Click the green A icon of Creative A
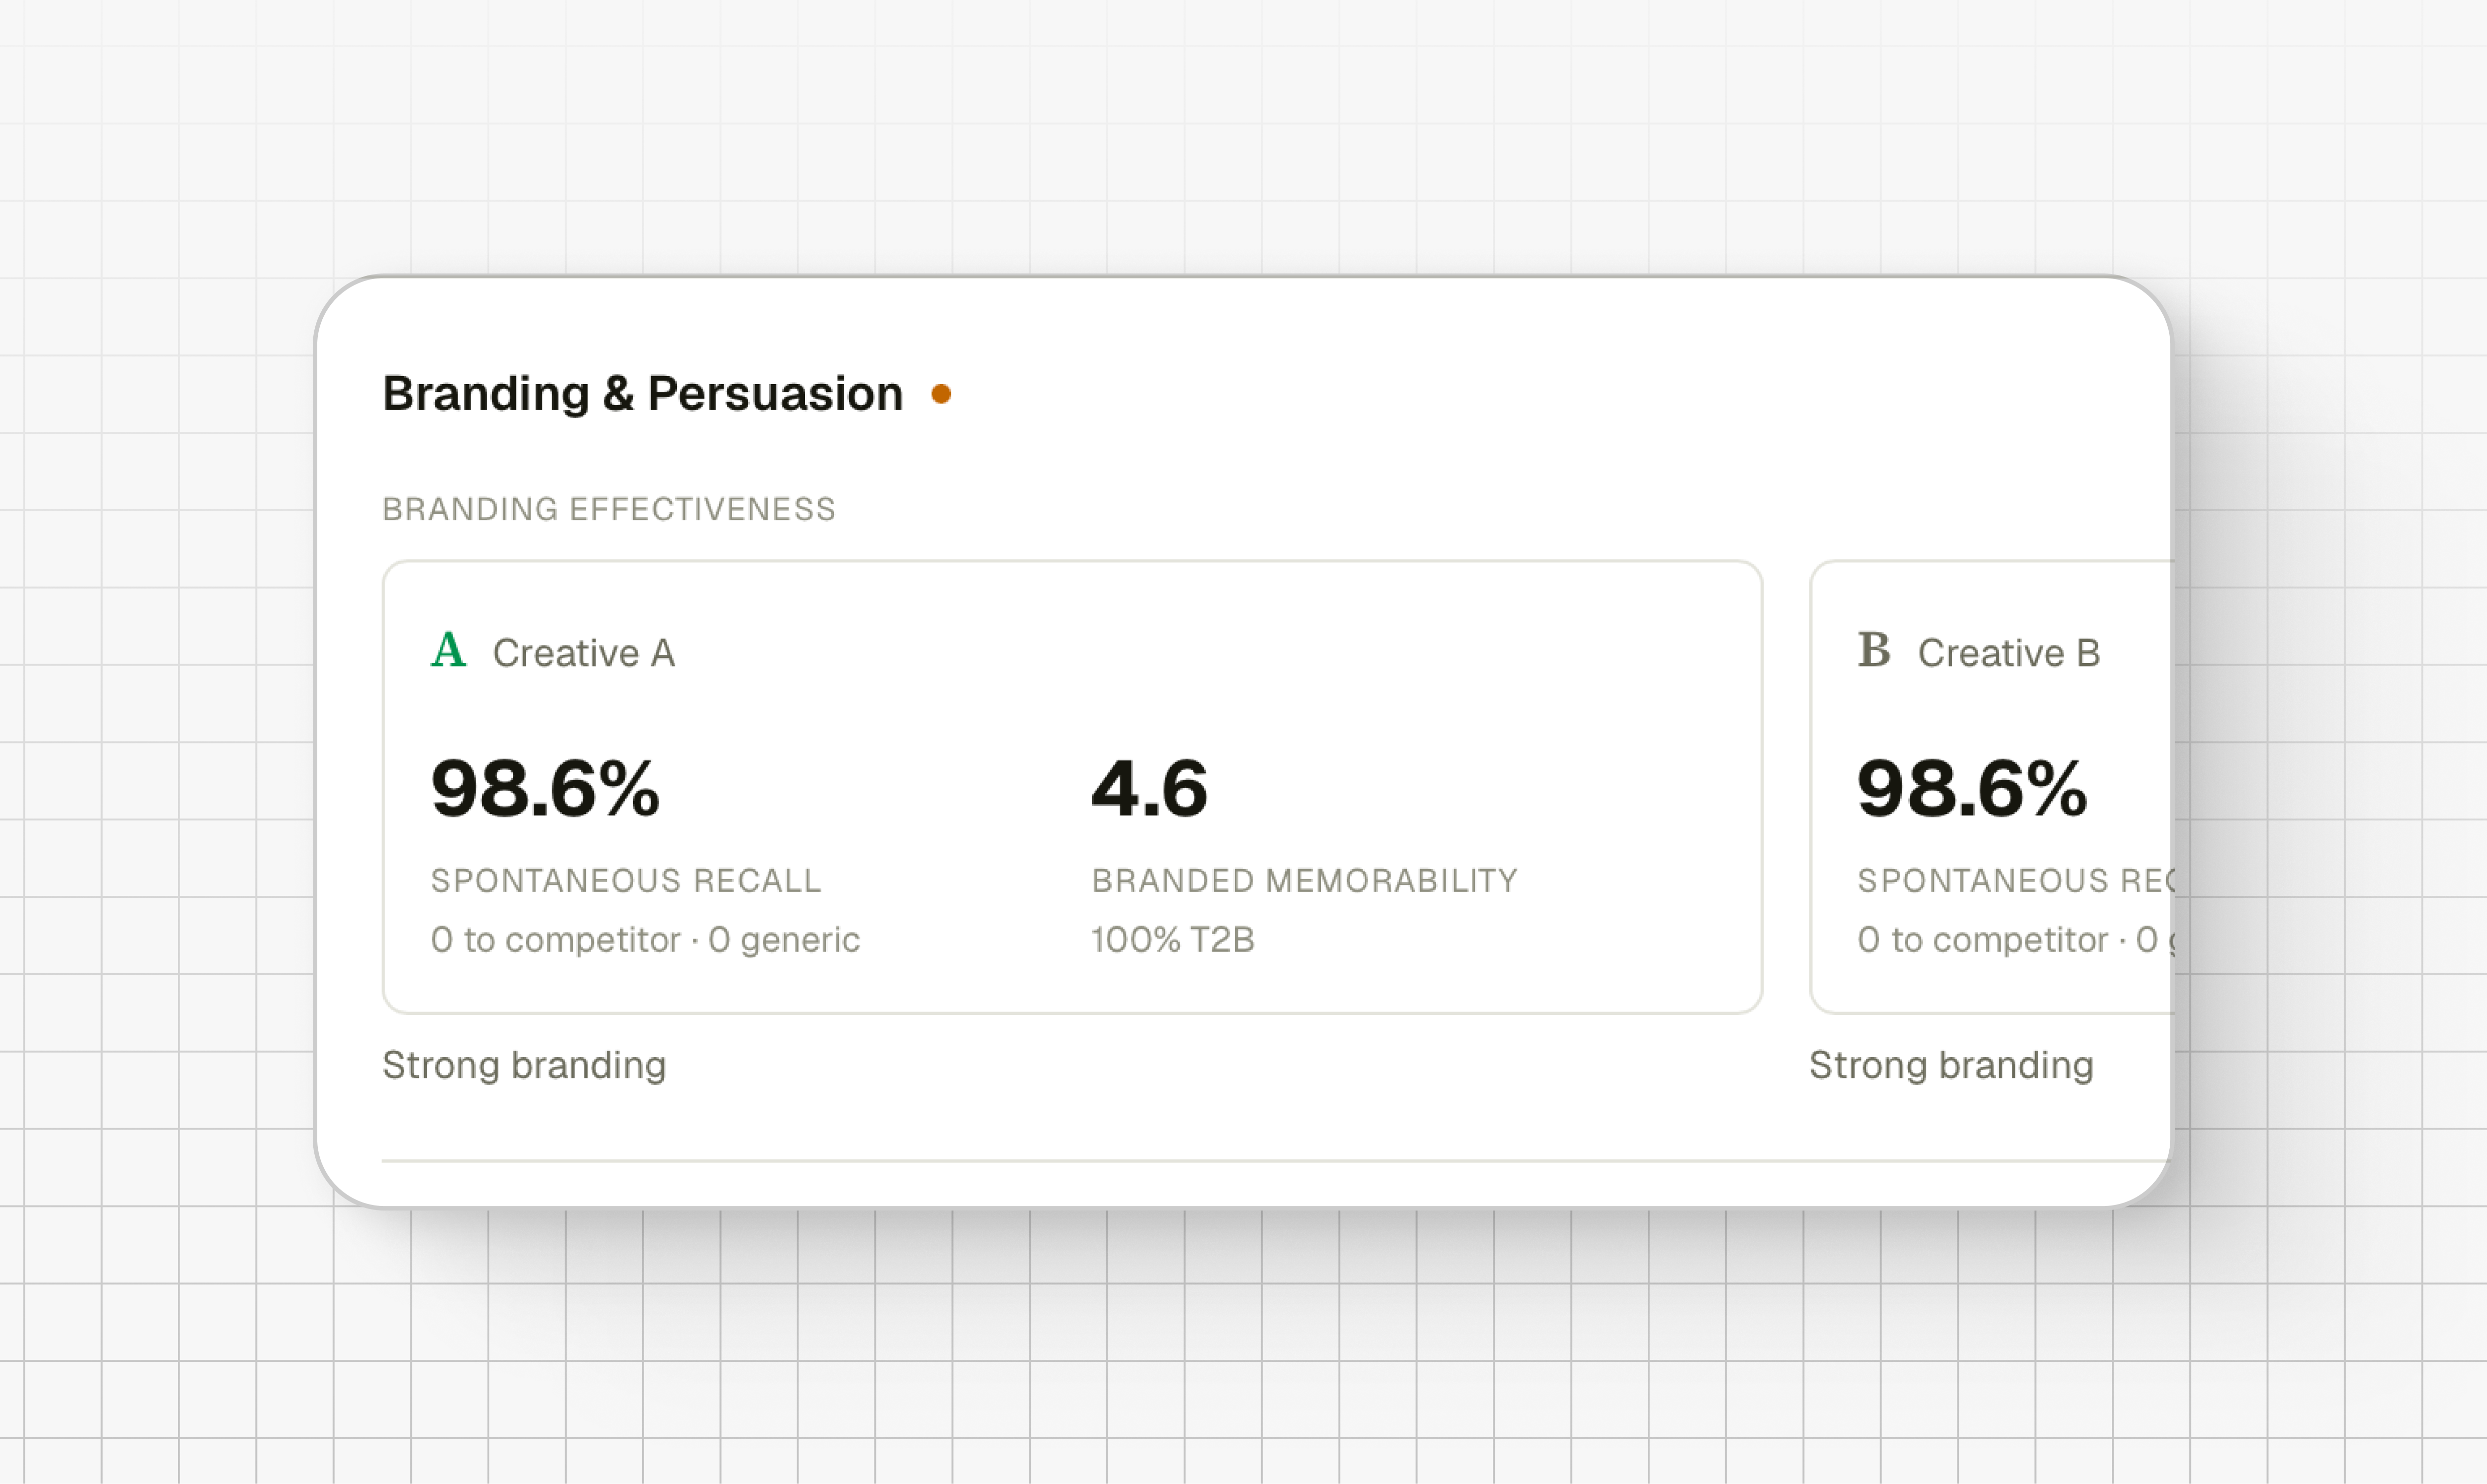The width and height of the screenshot is (2487, 1484). point(449,650)
